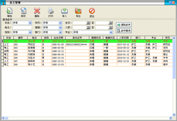Close the 员工管理 window
The image size is (177, 121).
173,3
